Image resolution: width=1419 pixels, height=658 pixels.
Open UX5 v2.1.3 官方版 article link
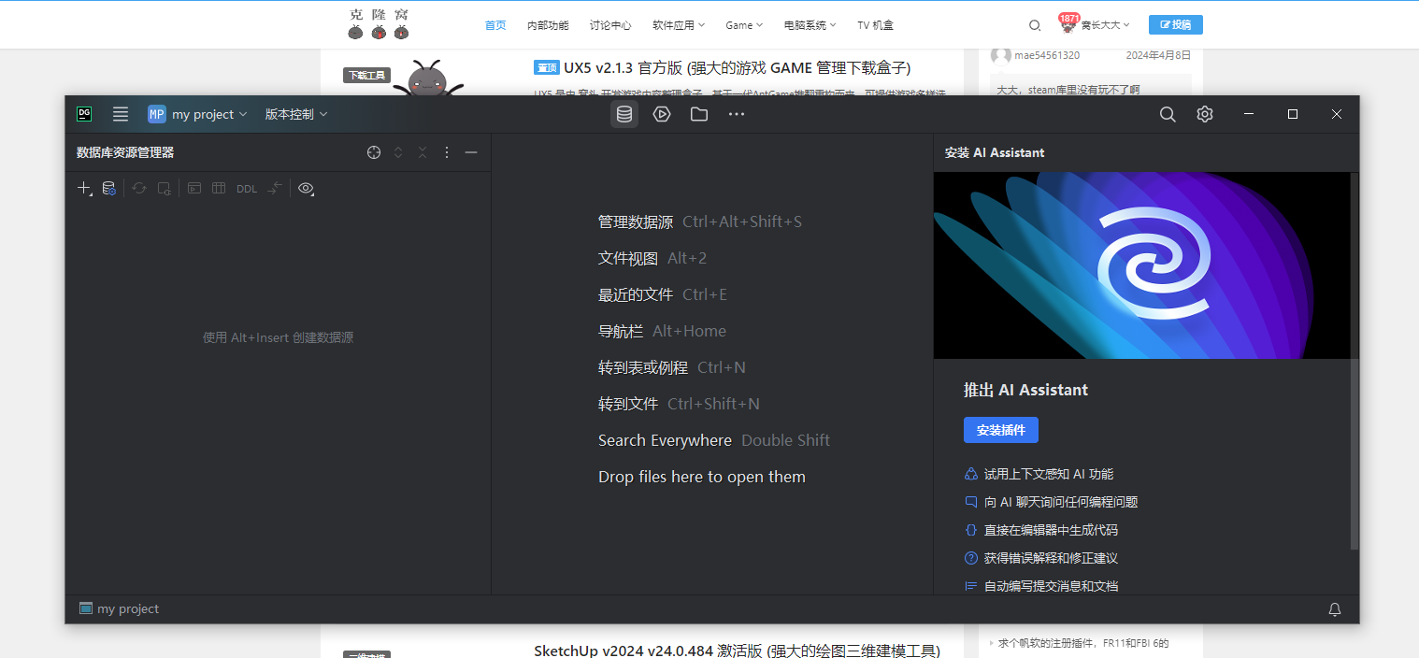click(737, 67)
